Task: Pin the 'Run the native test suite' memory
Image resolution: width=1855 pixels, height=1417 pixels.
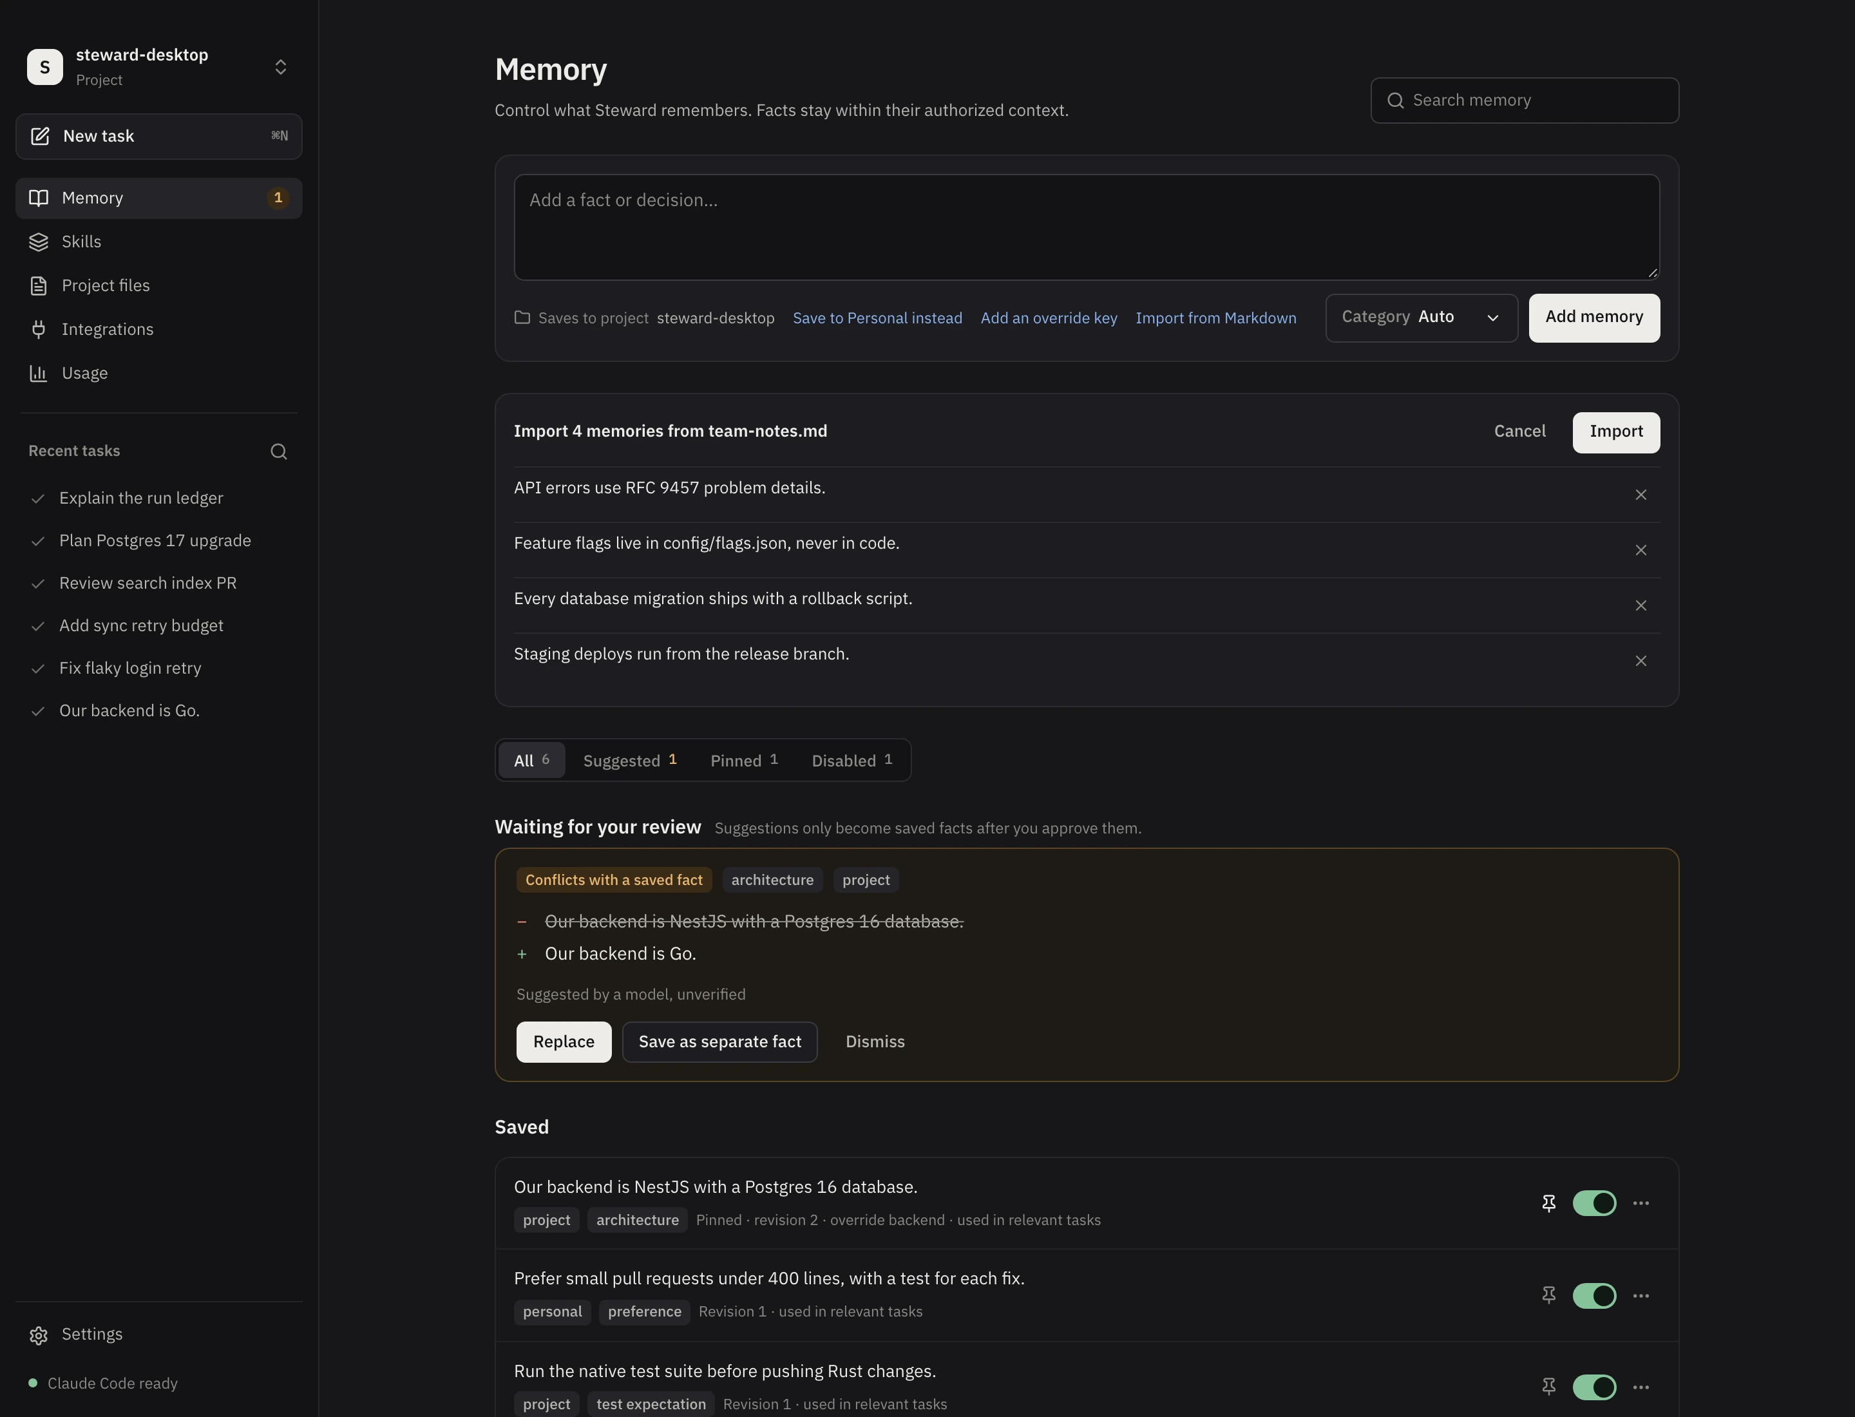Action: (x=1548, y=1387)
